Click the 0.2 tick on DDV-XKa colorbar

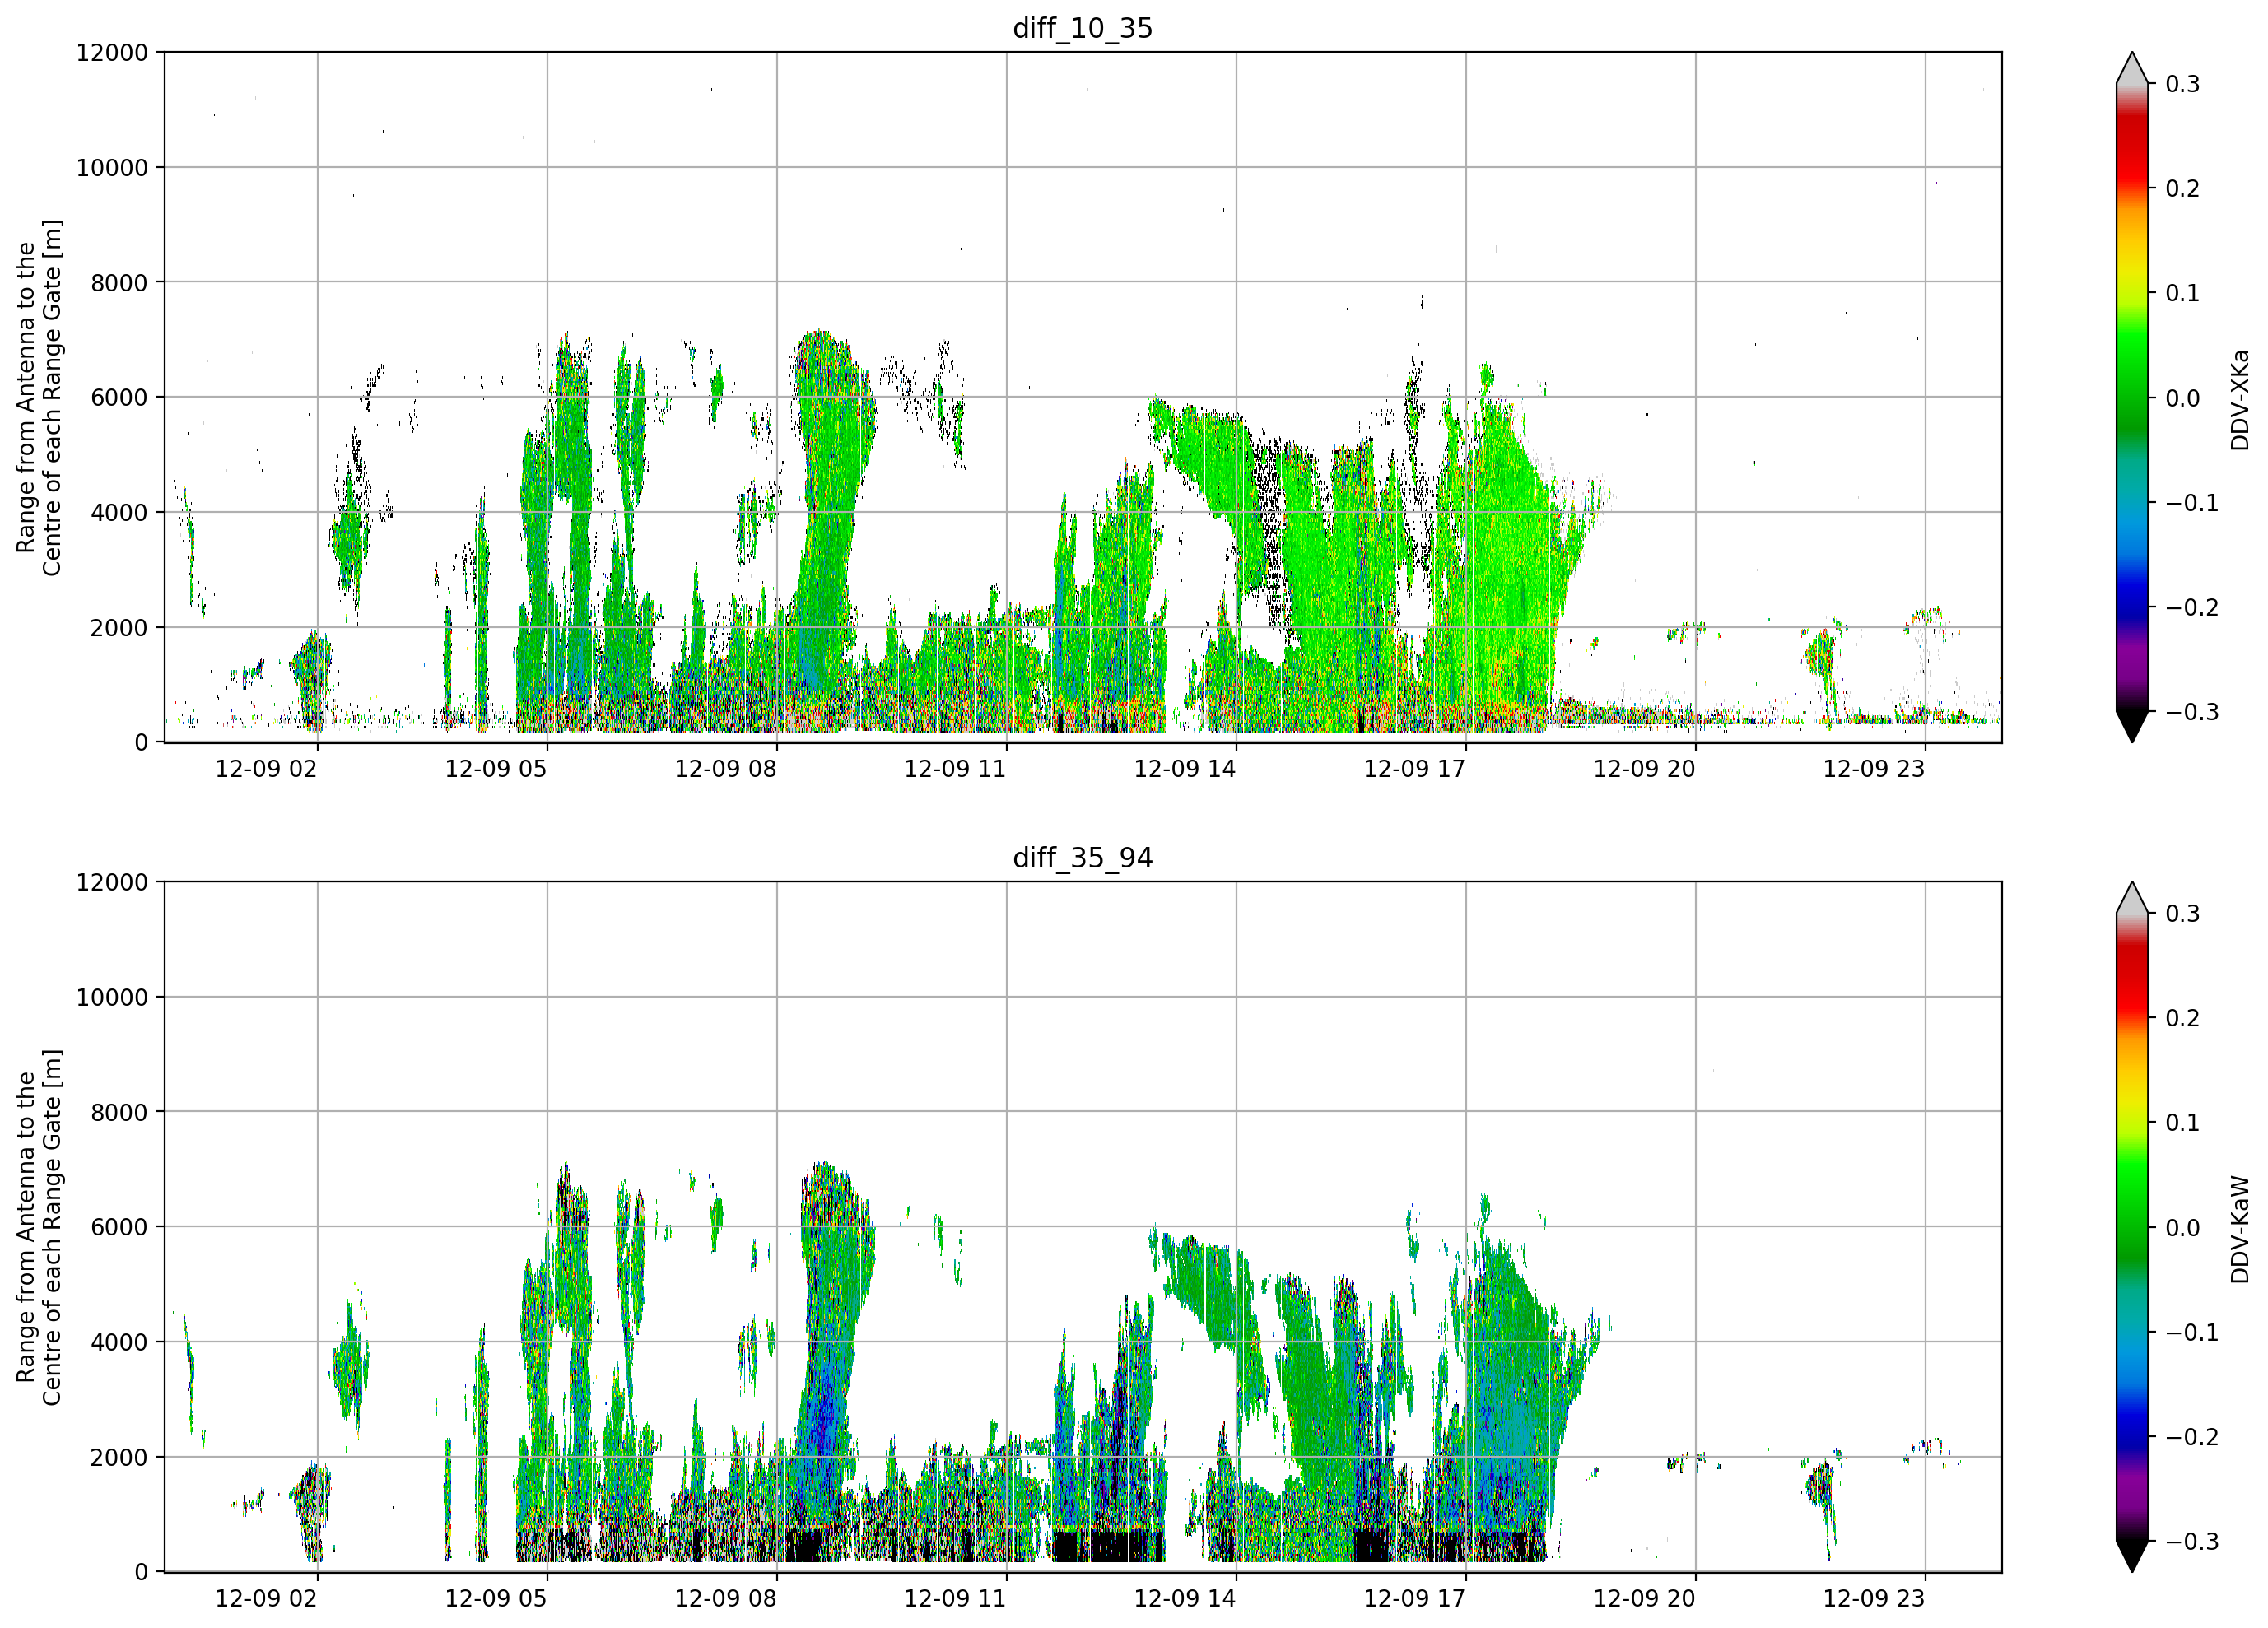(x=2182, y=189)
